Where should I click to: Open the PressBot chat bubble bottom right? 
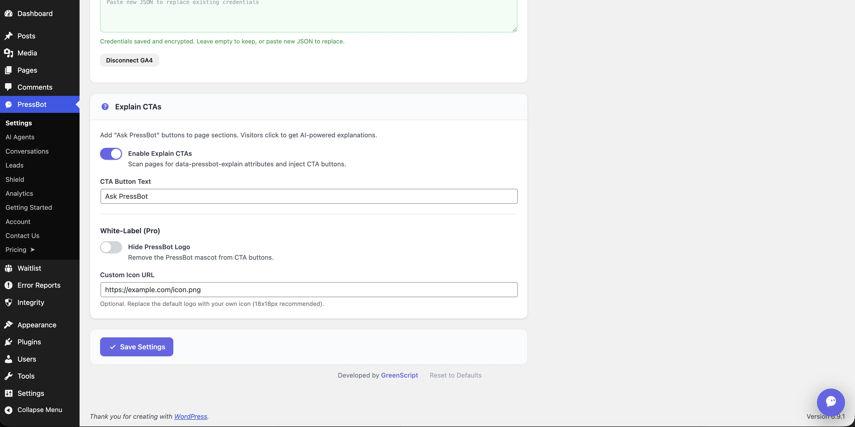[831, 402]
